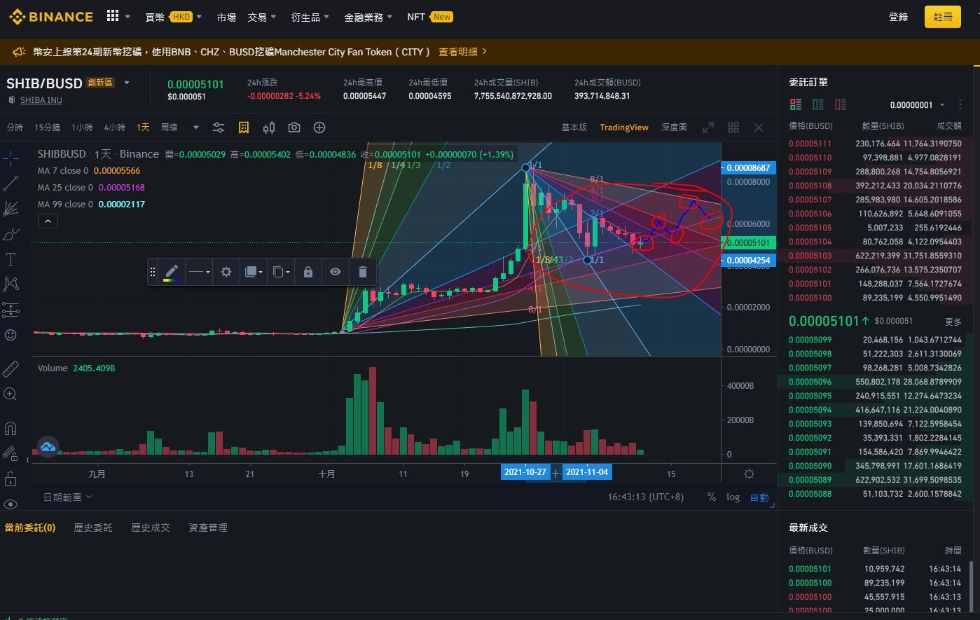Open 查看明細 announcement details link
Viewport: 980px width, 620px height.
click(x=462, y=52)
